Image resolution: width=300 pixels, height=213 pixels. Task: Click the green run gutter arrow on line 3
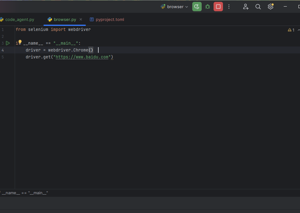click(8, 43)
